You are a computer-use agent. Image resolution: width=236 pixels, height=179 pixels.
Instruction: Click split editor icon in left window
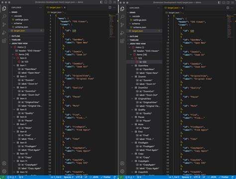click(x=110, y=7)
